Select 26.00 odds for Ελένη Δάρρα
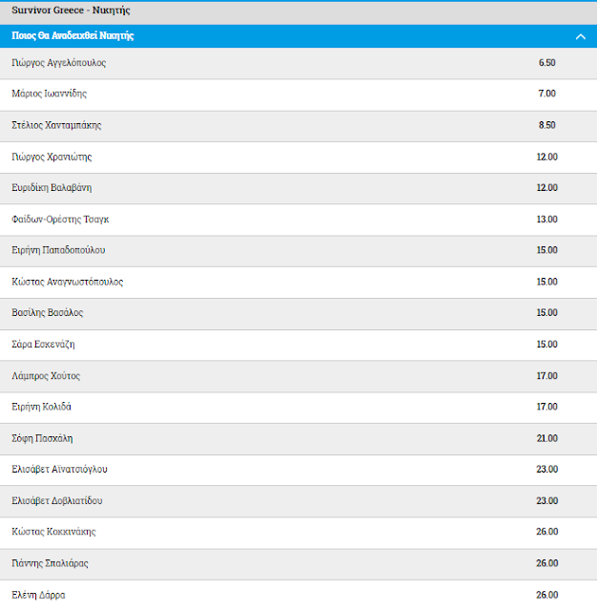 pos(546,595)
